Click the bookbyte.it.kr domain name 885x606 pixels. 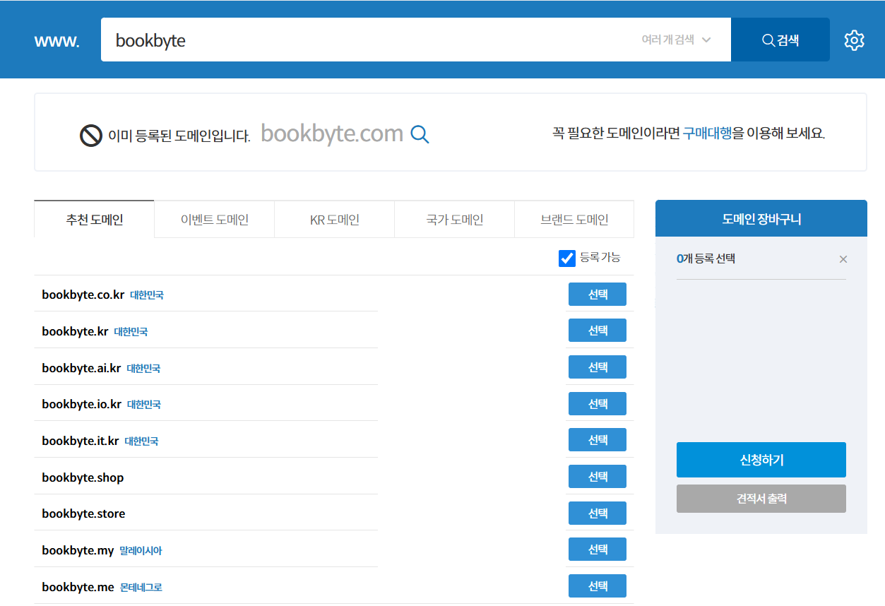pyautogui.click(x=81, y=441)
